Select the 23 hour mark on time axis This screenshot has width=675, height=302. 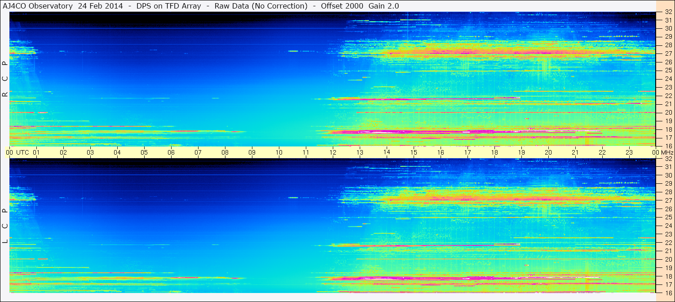pyautogui.click(x=629, y=152)
